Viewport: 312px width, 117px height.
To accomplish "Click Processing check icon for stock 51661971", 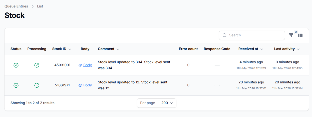I will [37, 85].
